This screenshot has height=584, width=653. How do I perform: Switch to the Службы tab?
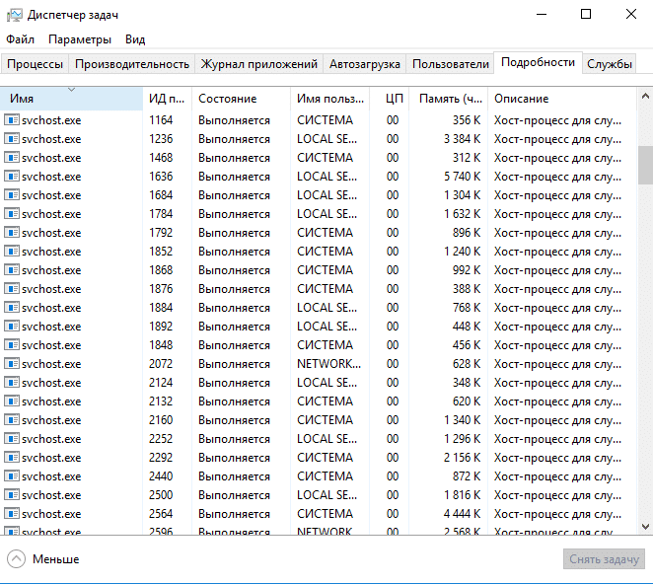[x=610, y=64]
